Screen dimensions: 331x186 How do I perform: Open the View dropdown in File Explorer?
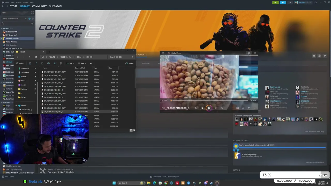[82, 63]
